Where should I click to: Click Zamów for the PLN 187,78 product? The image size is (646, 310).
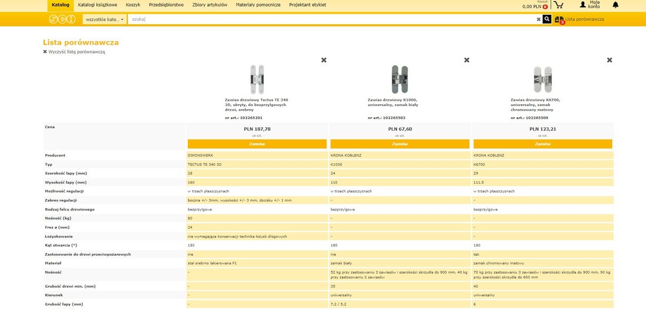point(257,144)
